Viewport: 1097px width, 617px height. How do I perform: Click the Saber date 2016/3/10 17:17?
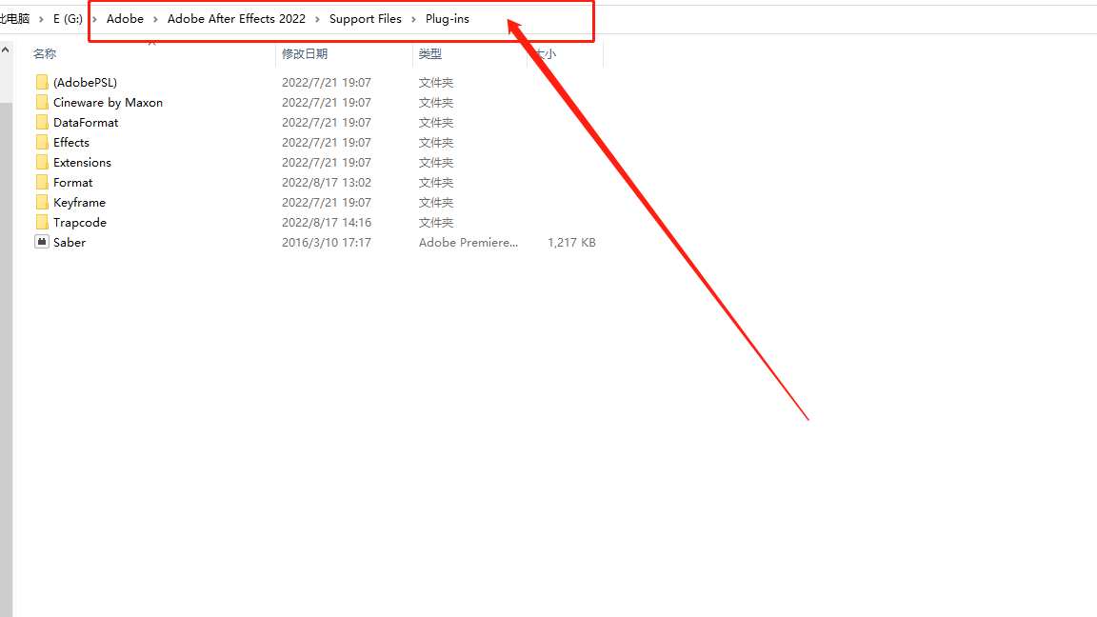[x=326, y=243]
